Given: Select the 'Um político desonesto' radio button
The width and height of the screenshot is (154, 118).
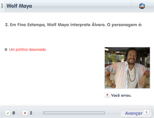Looking at the screenshot, I should [6, 50].
